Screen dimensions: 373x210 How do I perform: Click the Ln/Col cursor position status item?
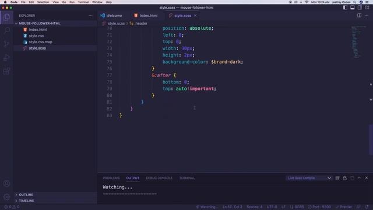click(232, 207)
